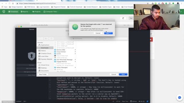Image resolution: width=184 pixels, height=103 pixels.
Task: Open Projects in the TimeCamp navbar
Action: tap(37, 12)
